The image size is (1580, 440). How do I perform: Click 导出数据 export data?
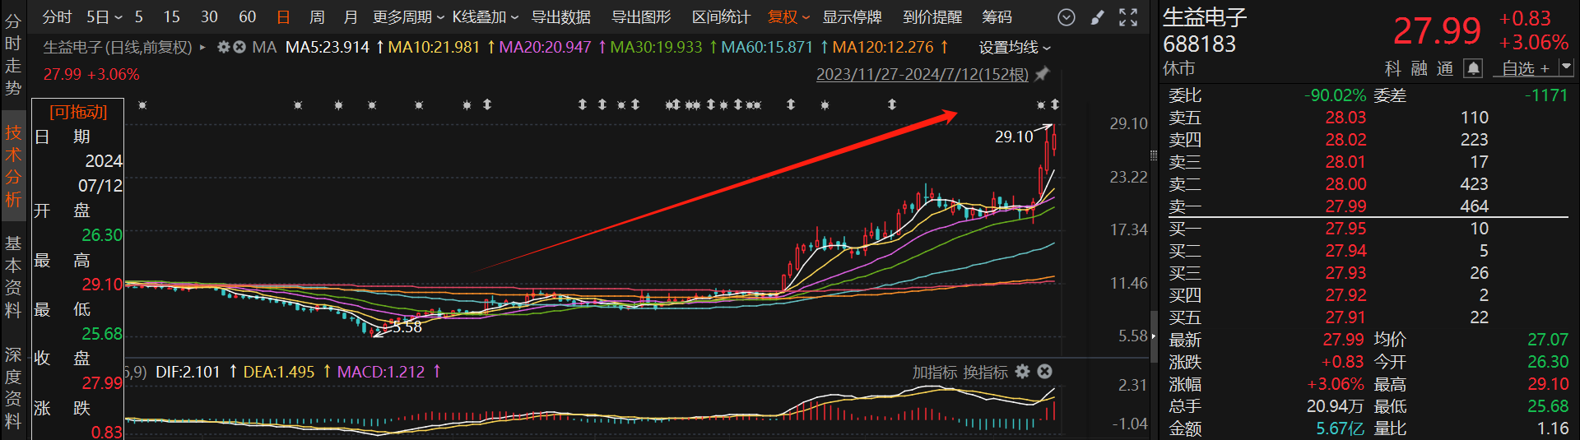[561, 17]
